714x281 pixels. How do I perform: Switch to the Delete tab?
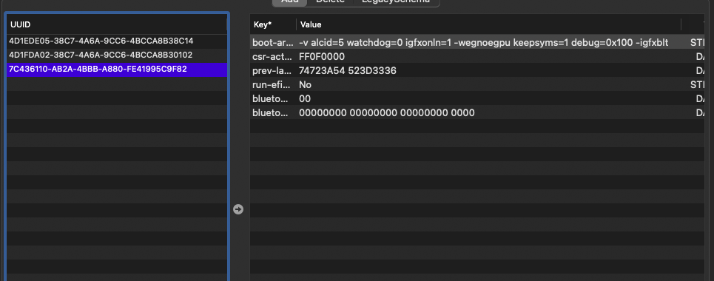330,1
